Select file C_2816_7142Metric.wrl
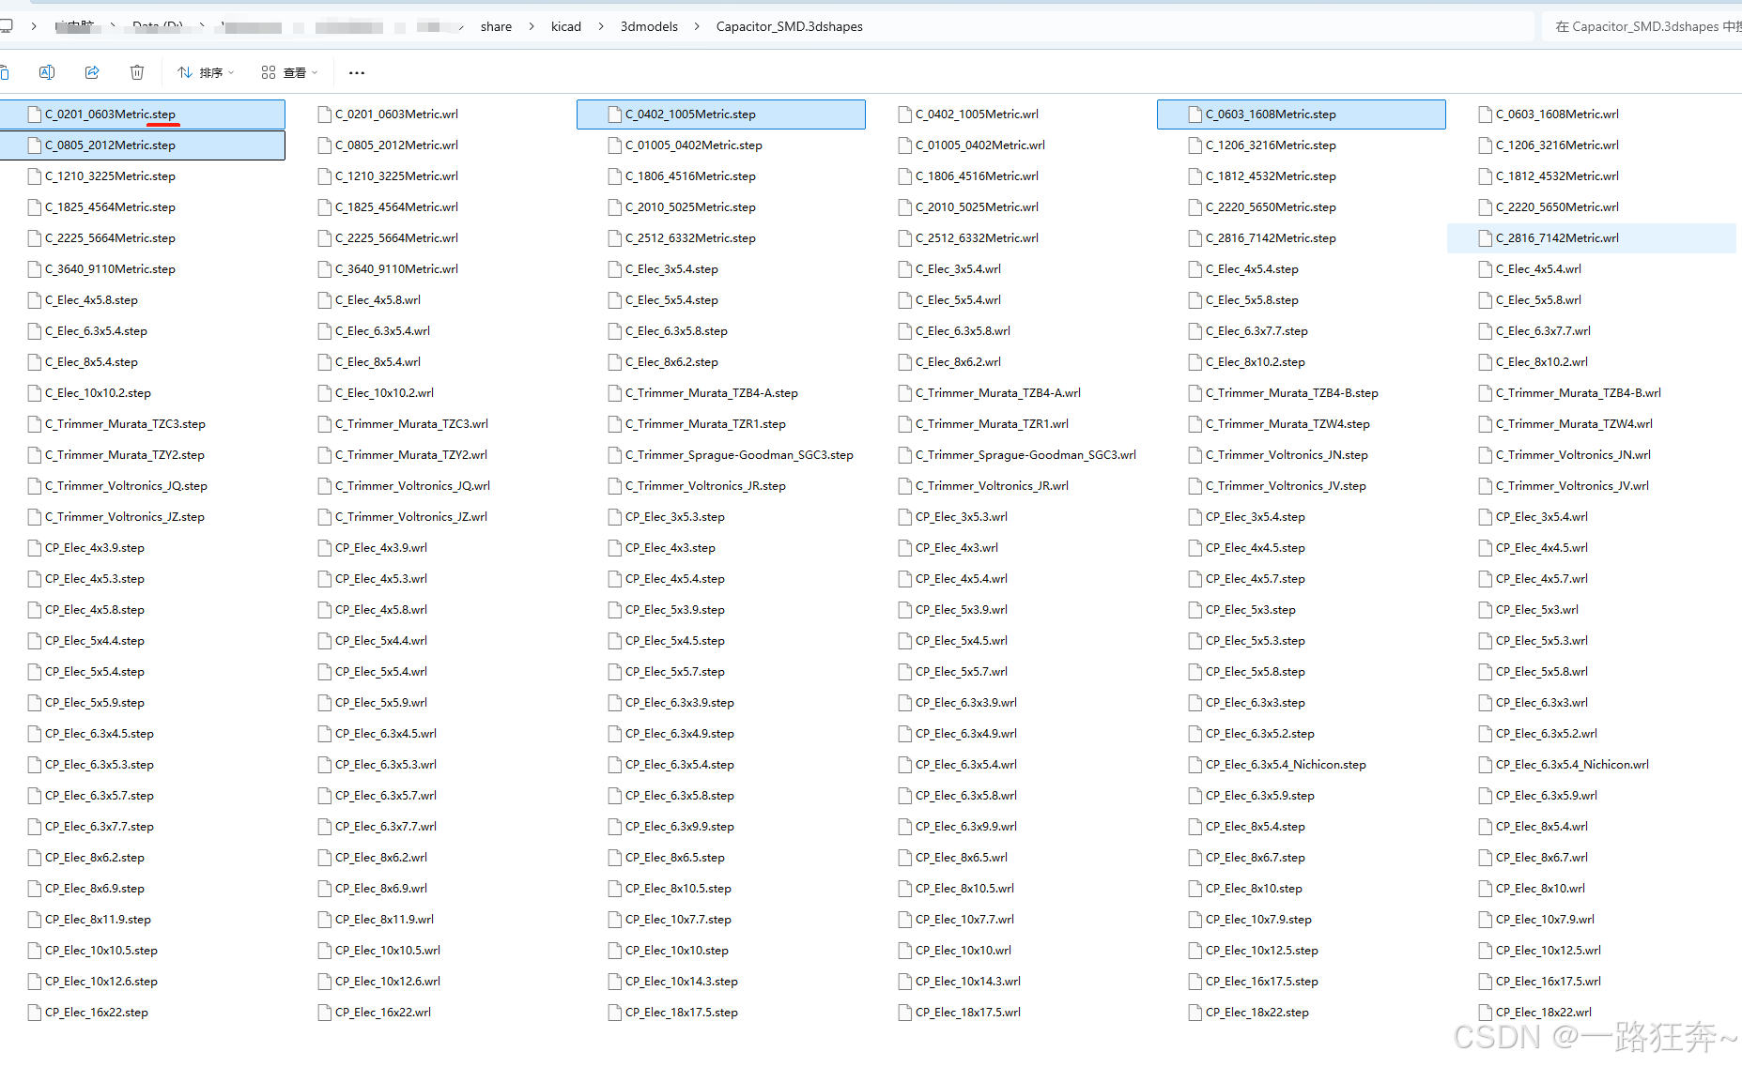Screen dimensions: 1742x1067 click(x=1592, y=238)
